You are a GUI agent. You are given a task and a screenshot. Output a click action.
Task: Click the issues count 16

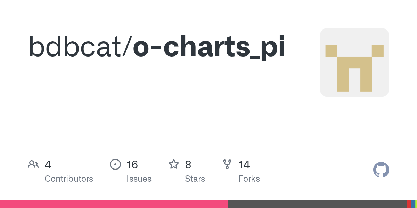132,165
